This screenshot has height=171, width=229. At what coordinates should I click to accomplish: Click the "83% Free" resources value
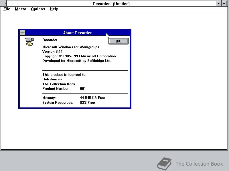coord(88,103)
